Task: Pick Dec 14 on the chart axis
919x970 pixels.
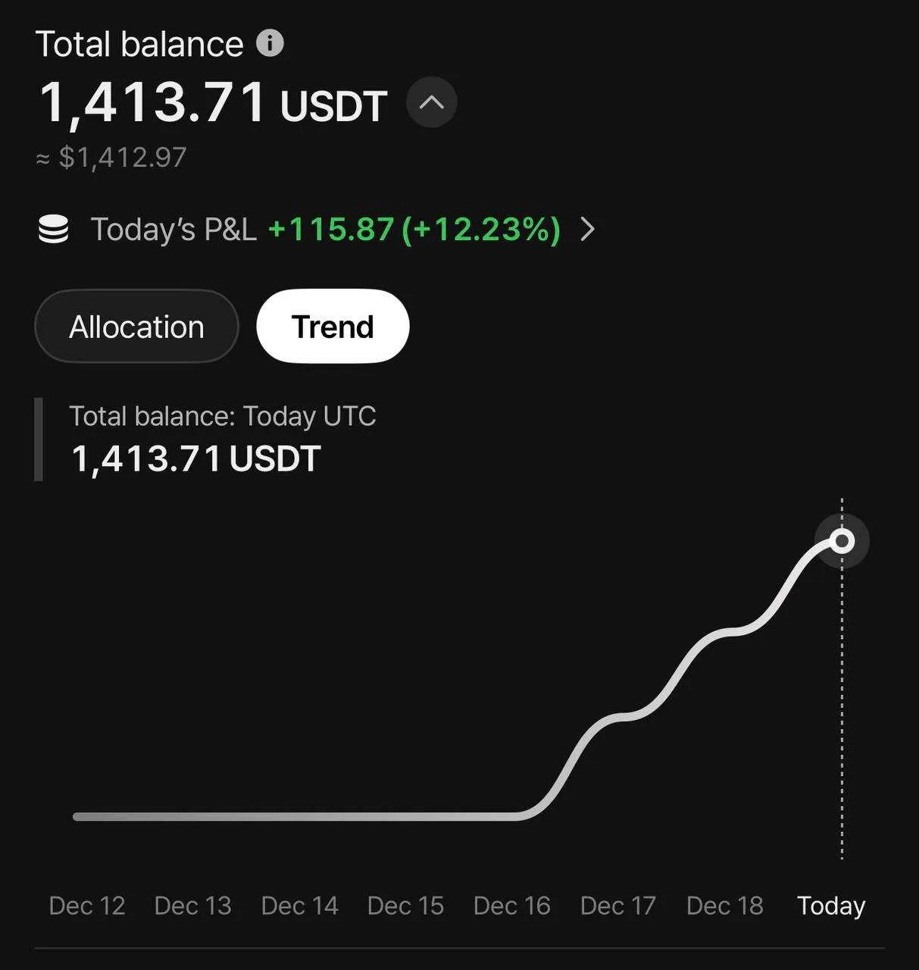Action: click(x=299, y=906)
